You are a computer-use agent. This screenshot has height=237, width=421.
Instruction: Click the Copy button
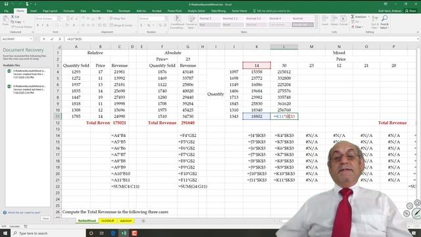coord(16,22)
